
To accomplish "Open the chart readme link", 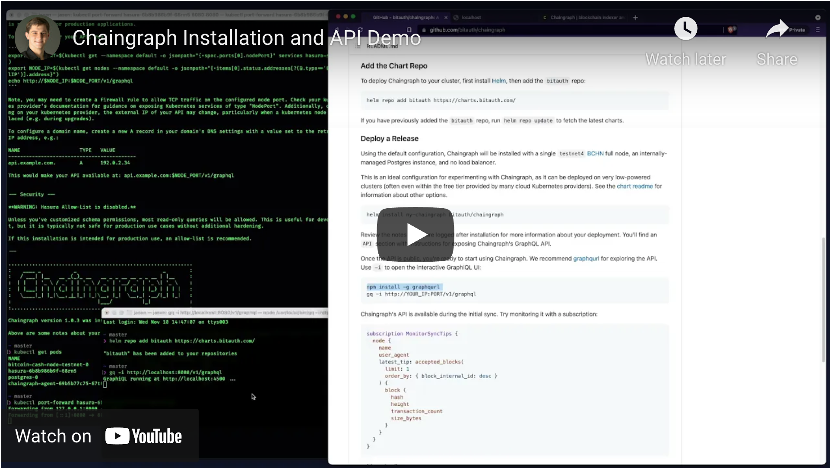I will click(x=634, y=186).
